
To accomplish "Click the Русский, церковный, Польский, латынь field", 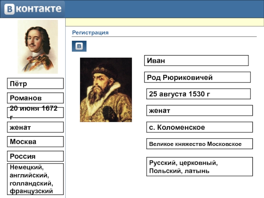I will click(x=200, y=167).
